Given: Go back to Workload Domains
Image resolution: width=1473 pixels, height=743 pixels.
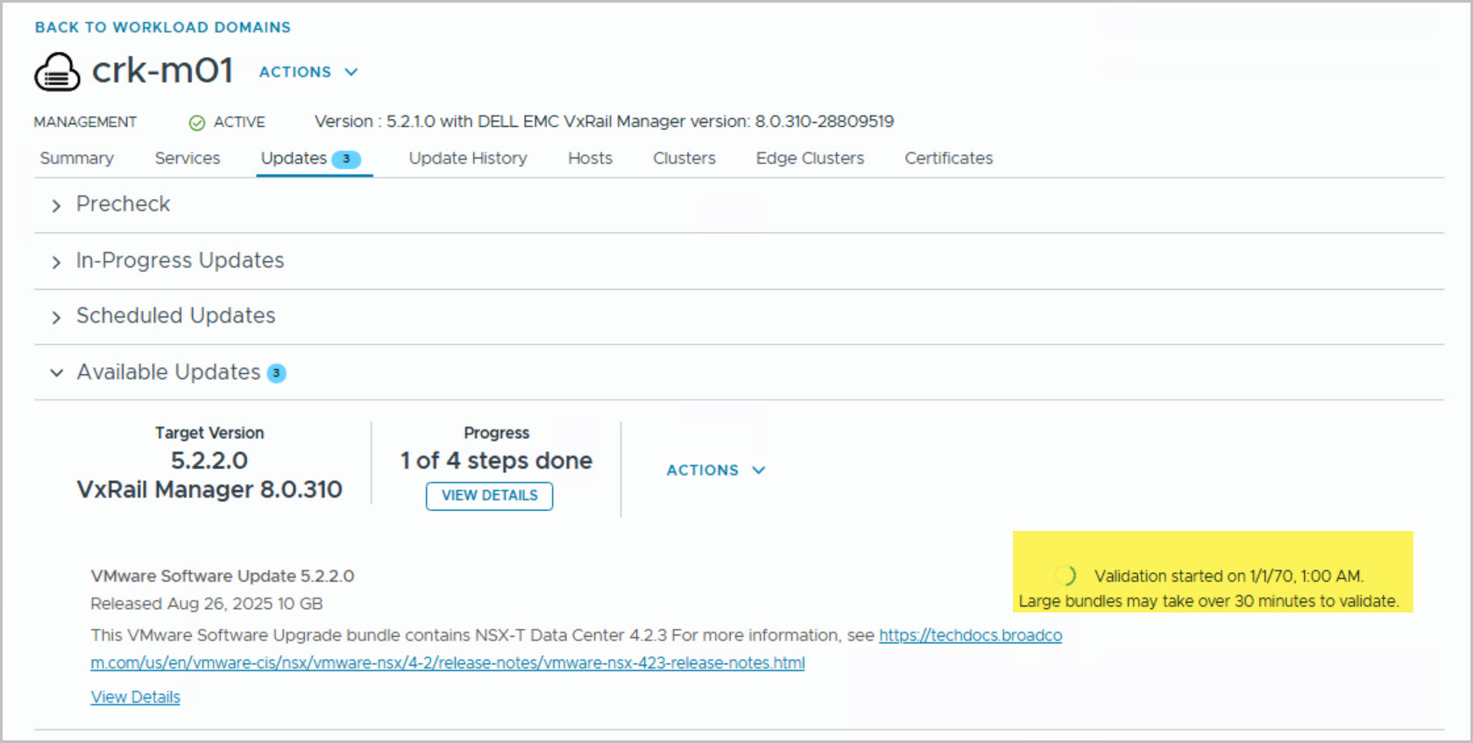Looking at the screenshot, I should pos(163,27).
